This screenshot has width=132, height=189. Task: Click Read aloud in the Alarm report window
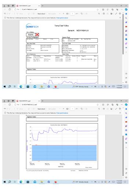41,14
